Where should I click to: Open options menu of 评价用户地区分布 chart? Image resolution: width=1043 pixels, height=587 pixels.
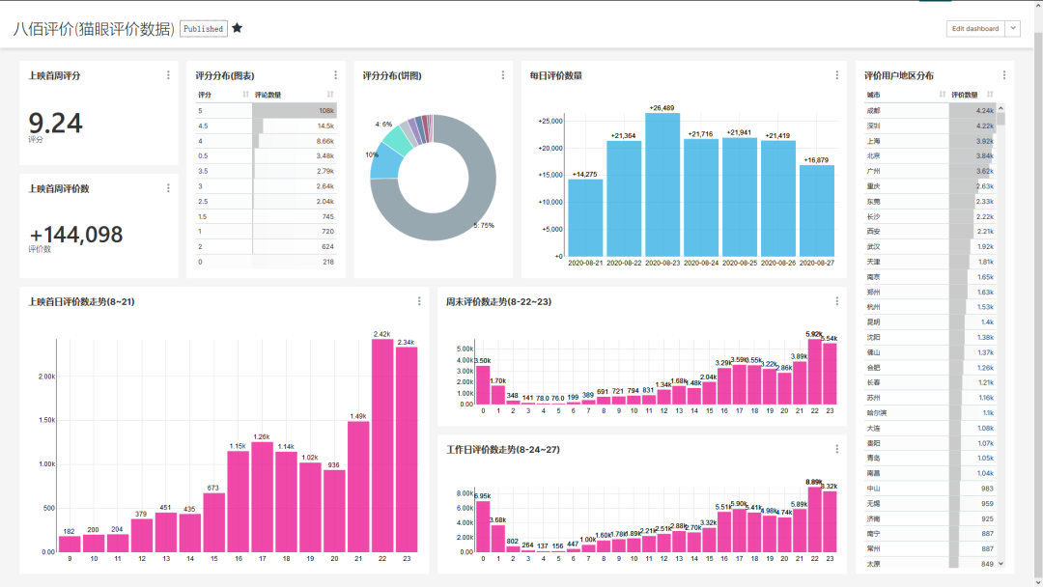tap(1004, 75)
